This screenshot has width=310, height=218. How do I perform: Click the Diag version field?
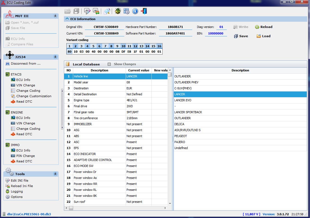221,27
